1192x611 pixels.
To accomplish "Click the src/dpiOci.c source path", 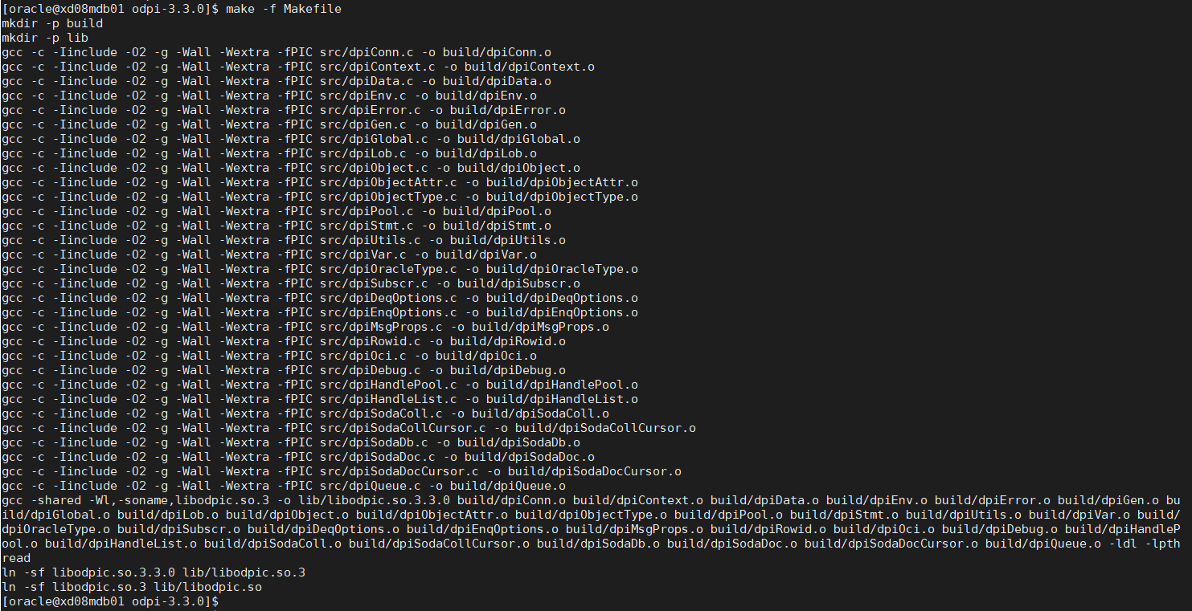I will point(363,356).
